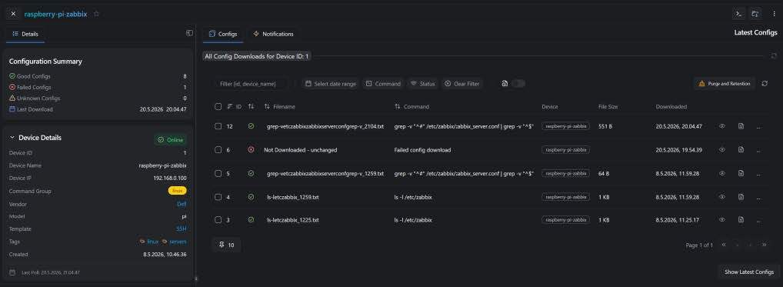Click the raspberry-pi-zabbix device tag on row 12
This screenshot has height=287, width=783.
pos(565,126)
